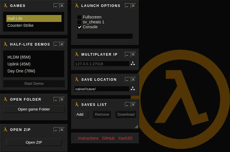The image size is (230, 152).
Task: Minimize the Saves List panel
Action: click(x=128, y=105)
